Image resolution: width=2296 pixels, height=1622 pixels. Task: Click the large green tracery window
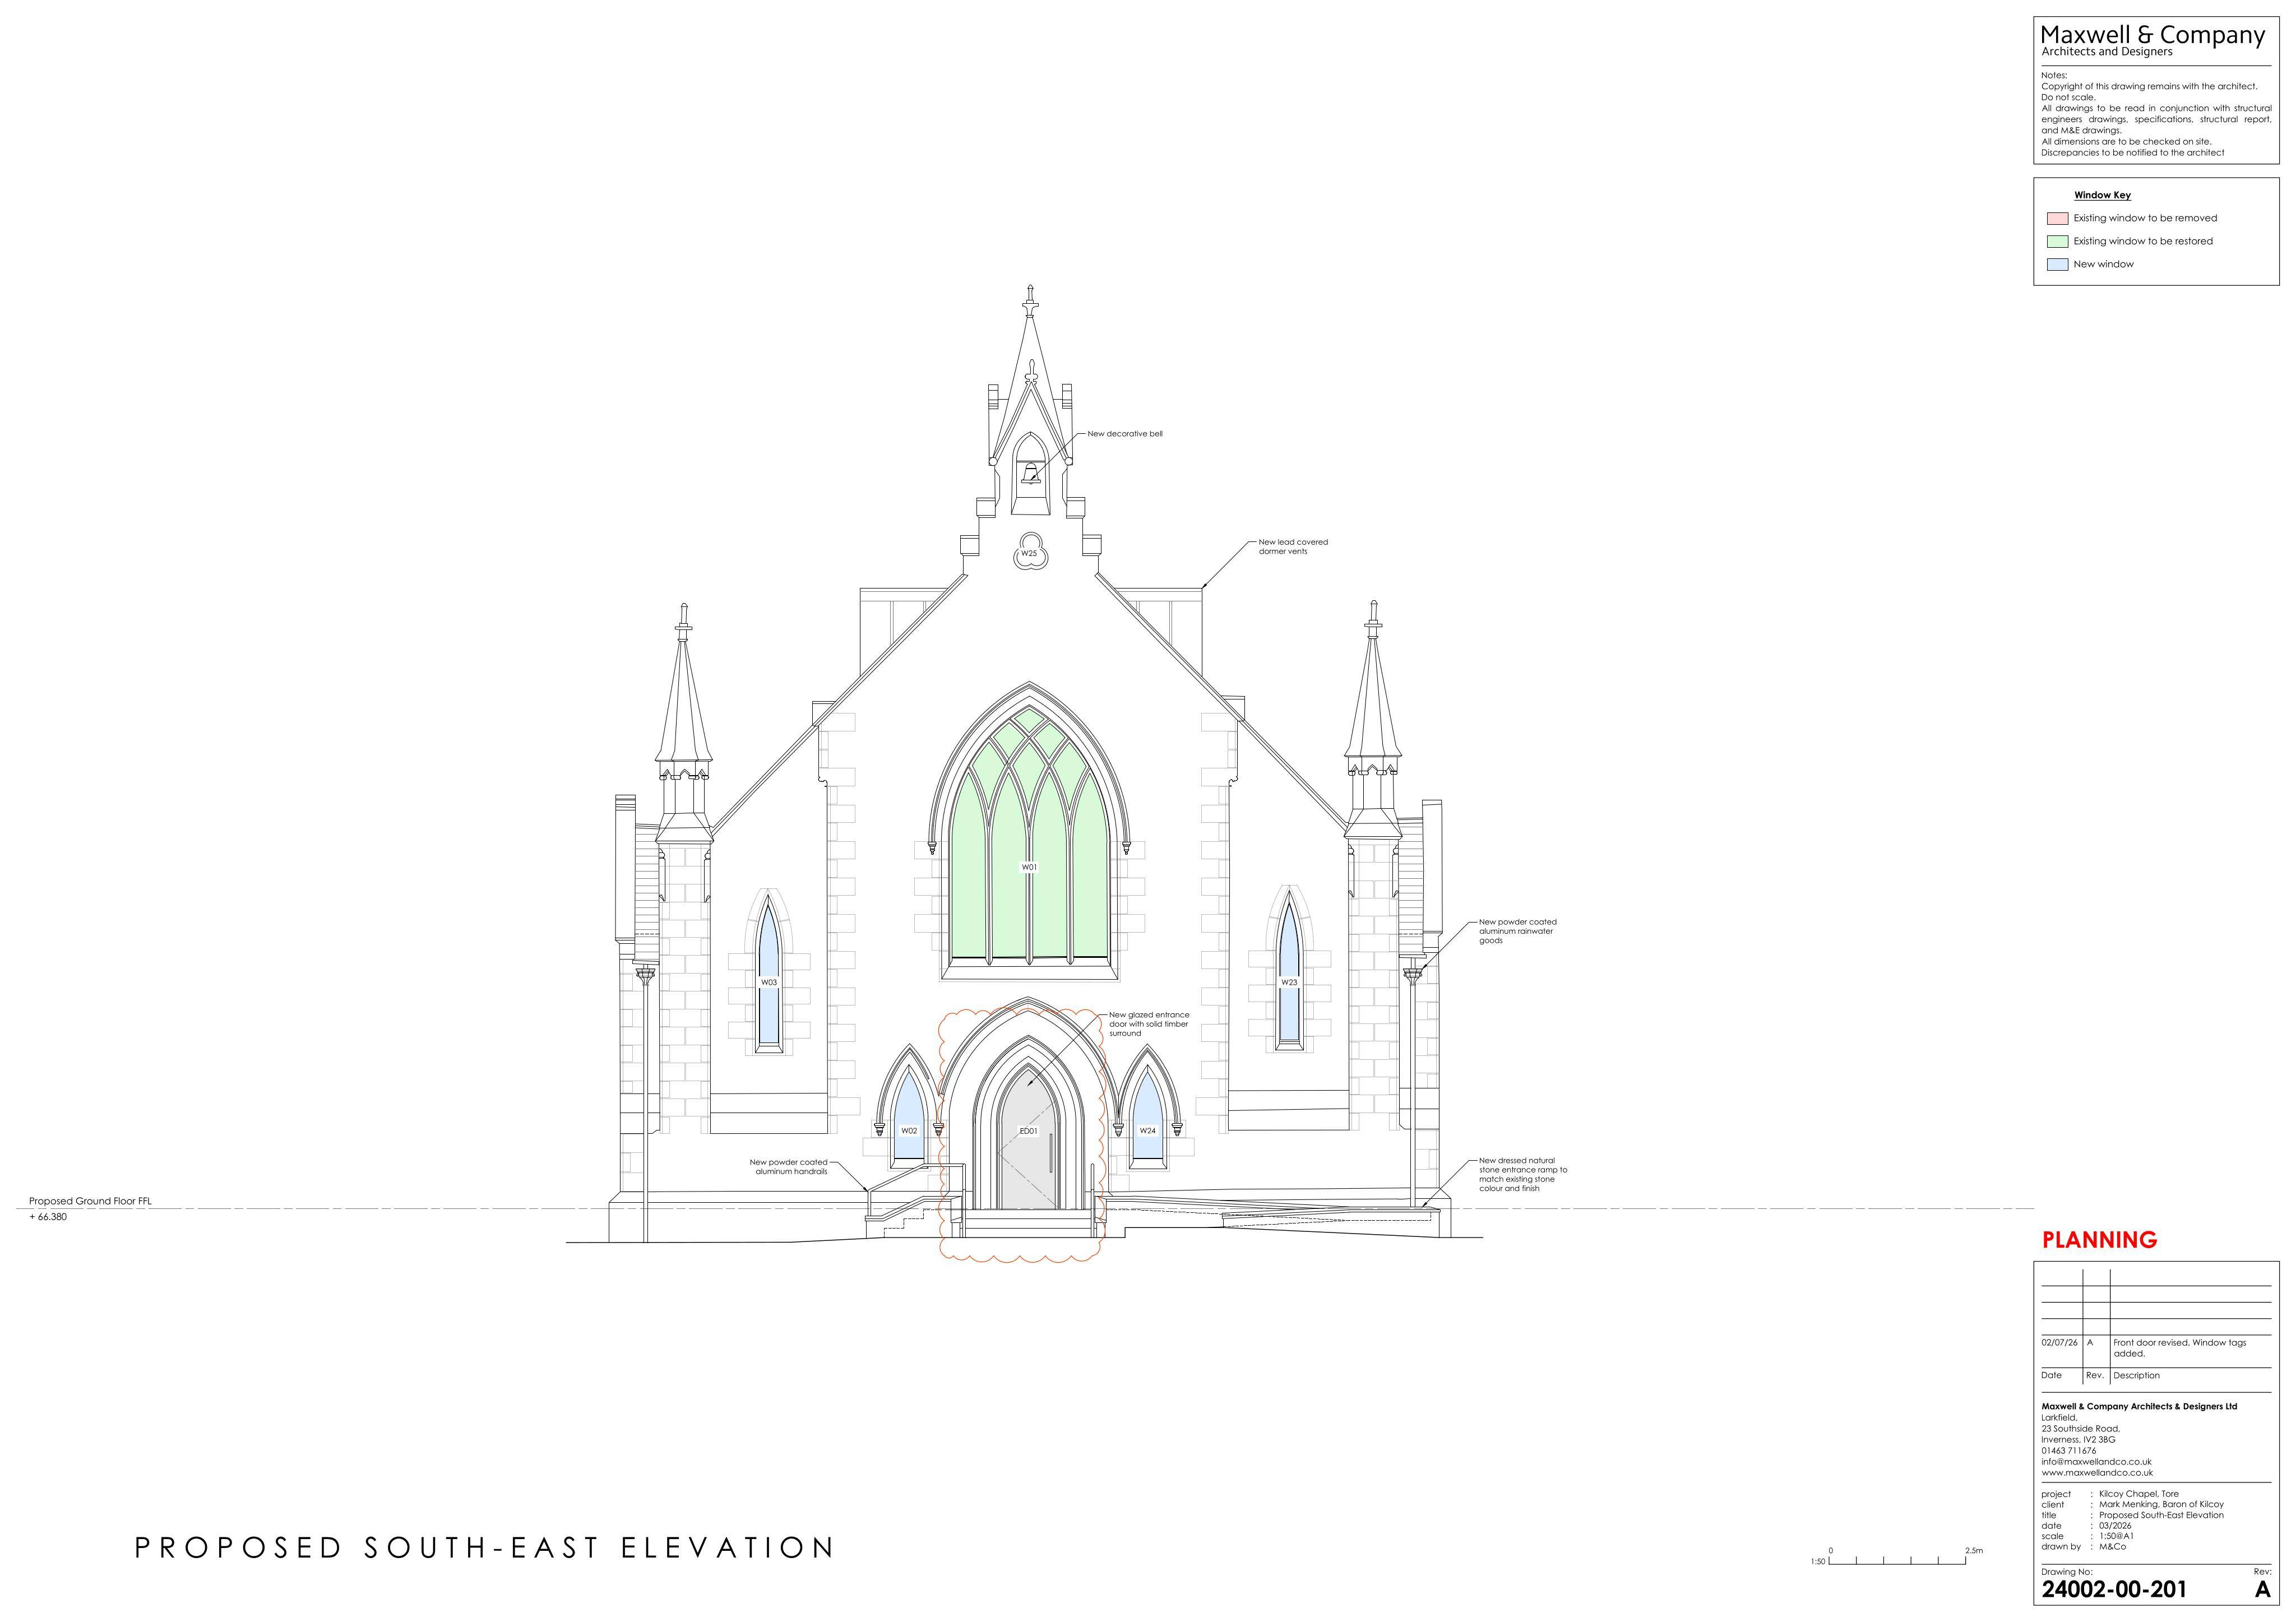[x=1029, y=833]
